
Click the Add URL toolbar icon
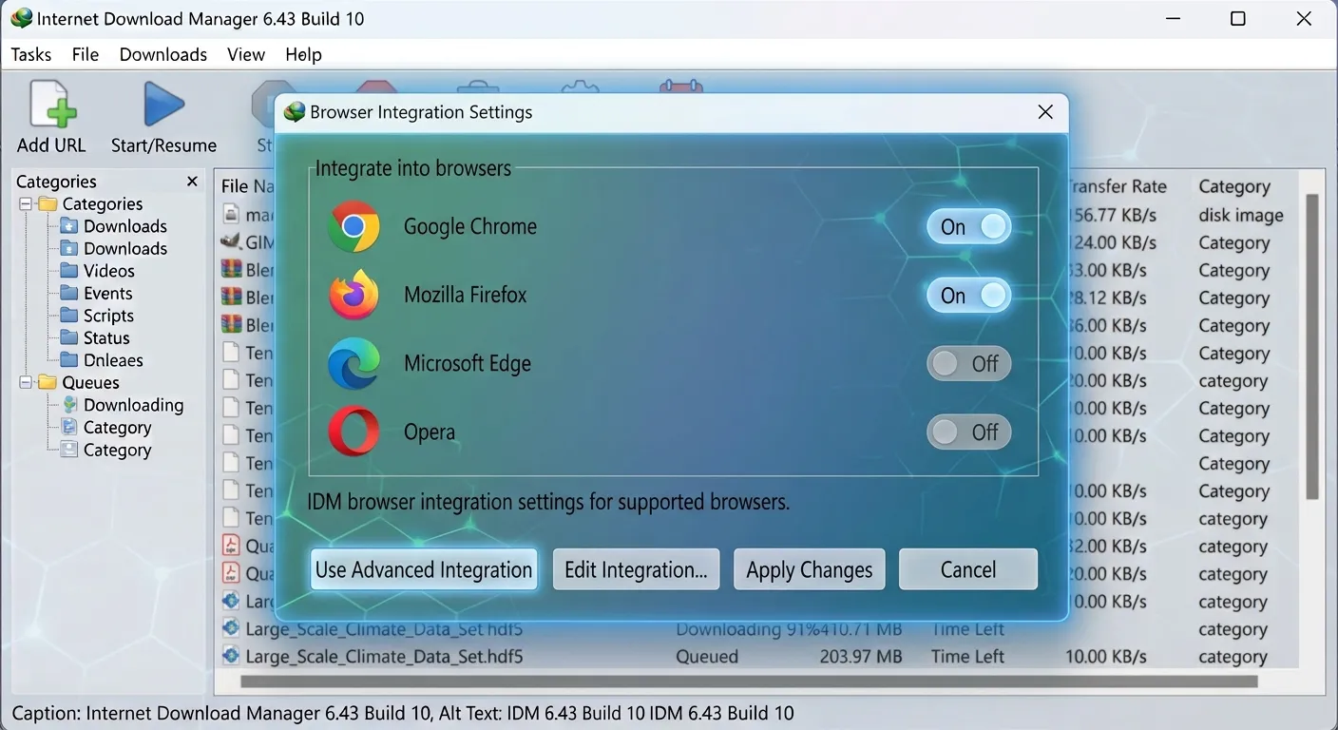pos(51,104)
